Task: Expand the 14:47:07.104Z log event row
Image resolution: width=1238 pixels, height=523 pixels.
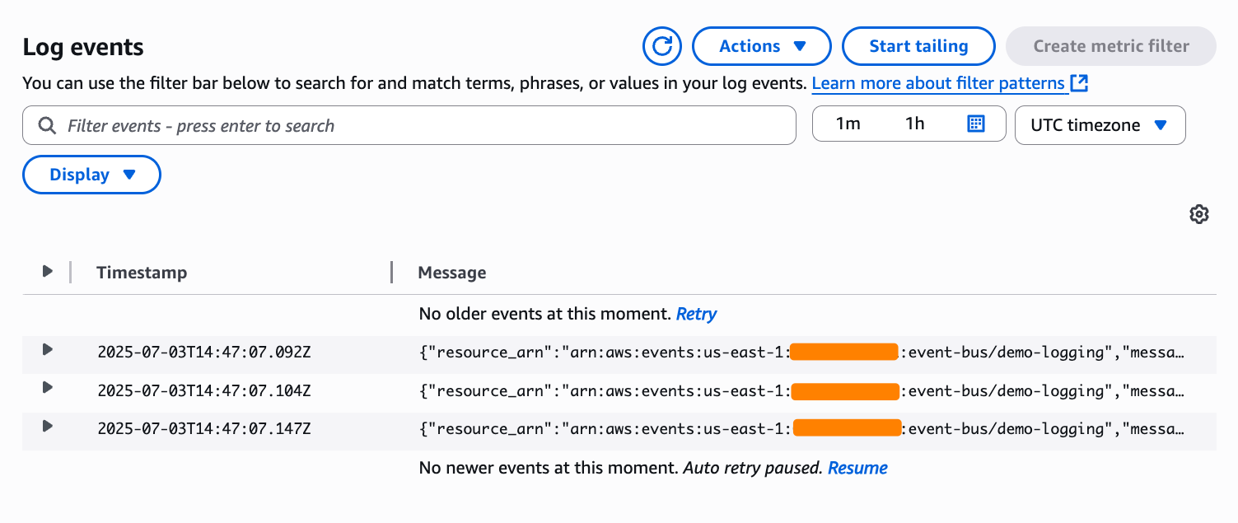Action: (x=48, y=388)
